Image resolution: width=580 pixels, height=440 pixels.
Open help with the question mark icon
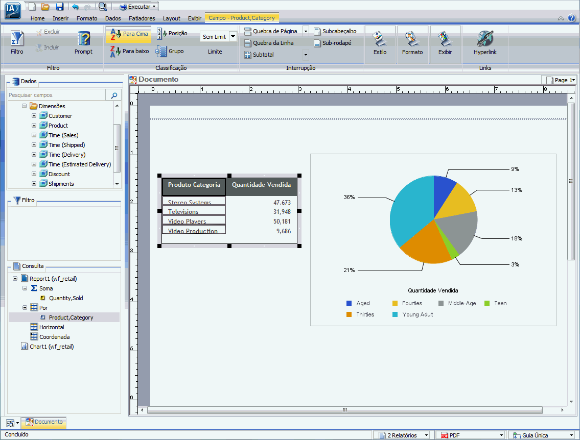click(x=571, y=18)
